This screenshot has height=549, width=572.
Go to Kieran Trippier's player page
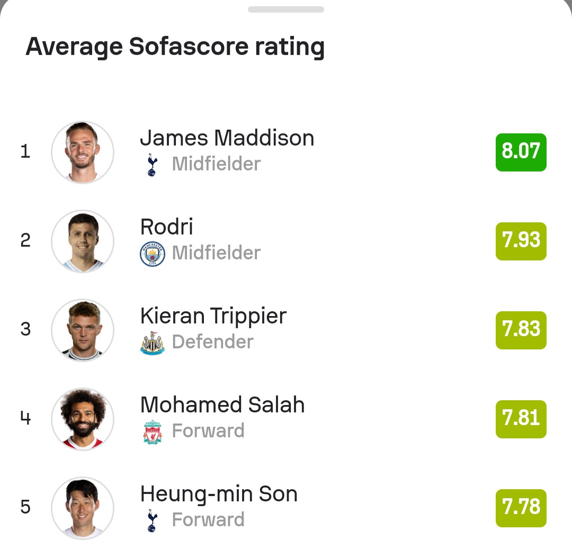(x=213, y=316)
